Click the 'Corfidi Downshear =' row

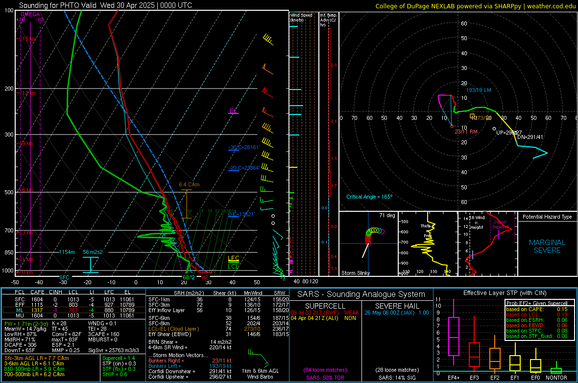190,371
